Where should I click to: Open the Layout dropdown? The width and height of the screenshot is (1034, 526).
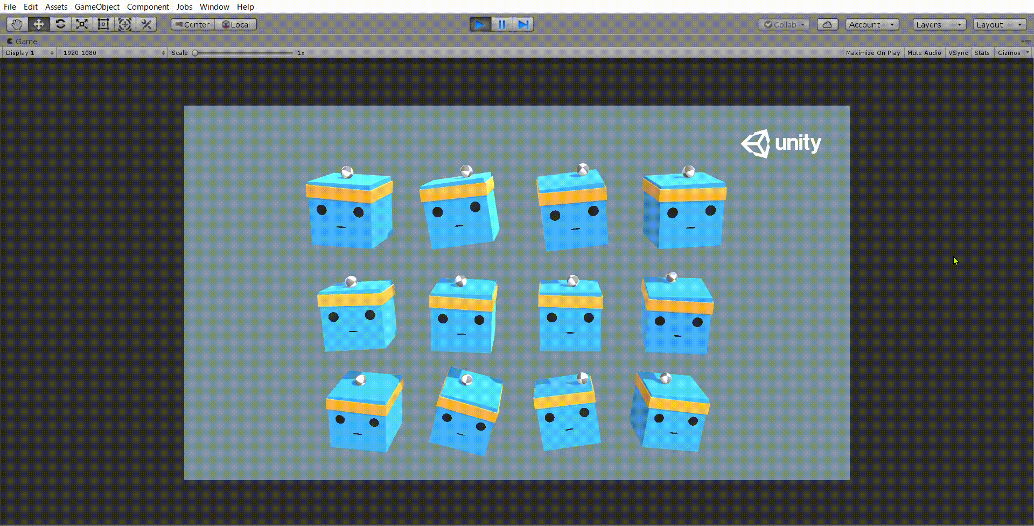[x=1000, y=24]
